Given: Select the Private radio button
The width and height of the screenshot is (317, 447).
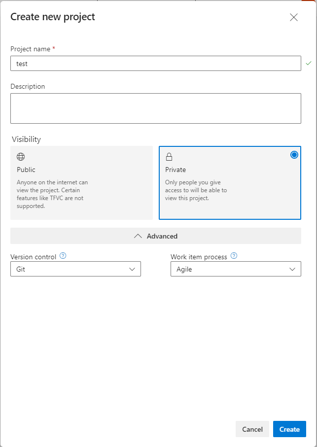Looking at the screenshot, I should [294, 155].
